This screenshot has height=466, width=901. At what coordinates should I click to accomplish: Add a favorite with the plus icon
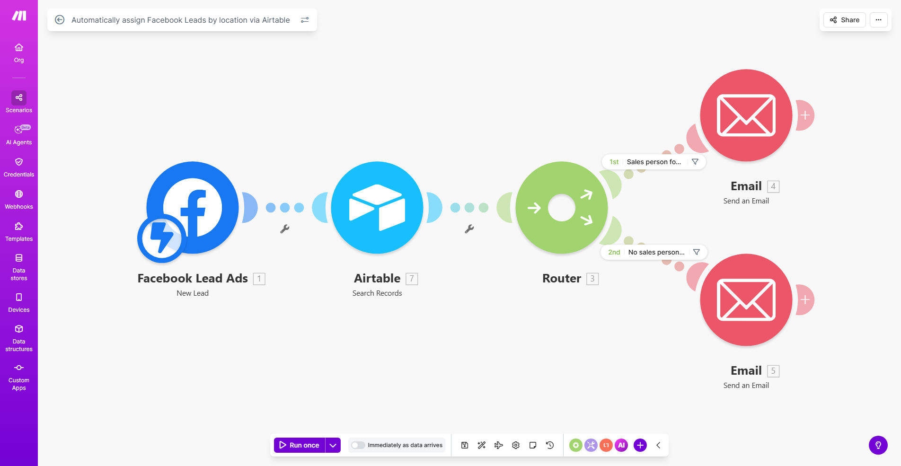click(x=640, y=445)
